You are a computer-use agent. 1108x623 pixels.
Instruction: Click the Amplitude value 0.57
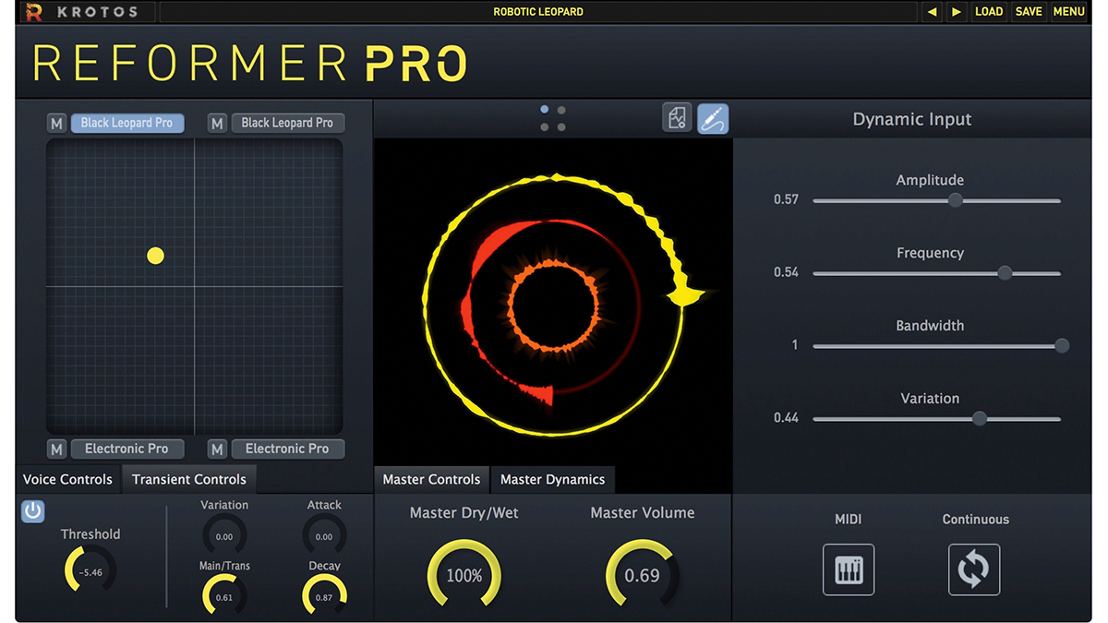786,199
